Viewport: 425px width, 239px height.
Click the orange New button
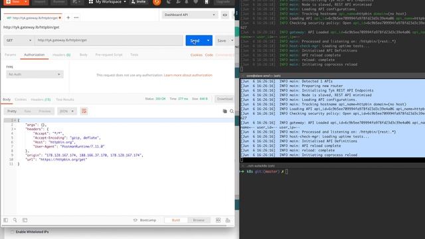pos(13,2)
